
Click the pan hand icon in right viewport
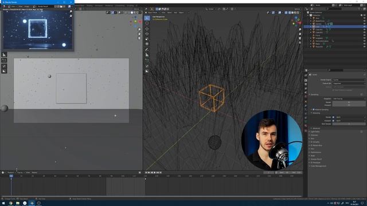[300, 34]
